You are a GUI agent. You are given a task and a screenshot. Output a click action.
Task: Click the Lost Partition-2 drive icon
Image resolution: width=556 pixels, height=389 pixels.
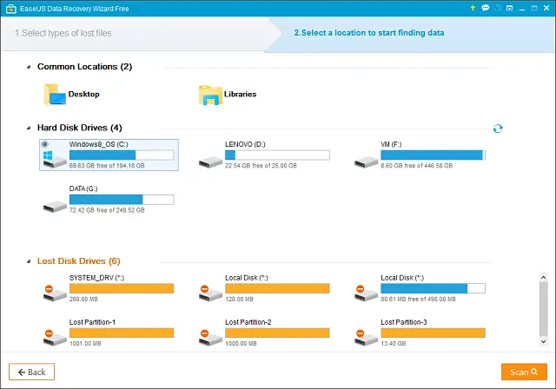(x=210, y=337)
